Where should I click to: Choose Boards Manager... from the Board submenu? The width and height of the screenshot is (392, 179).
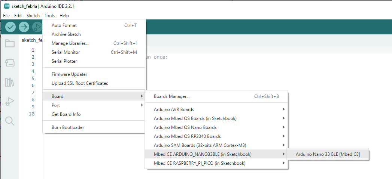[216, 96]
